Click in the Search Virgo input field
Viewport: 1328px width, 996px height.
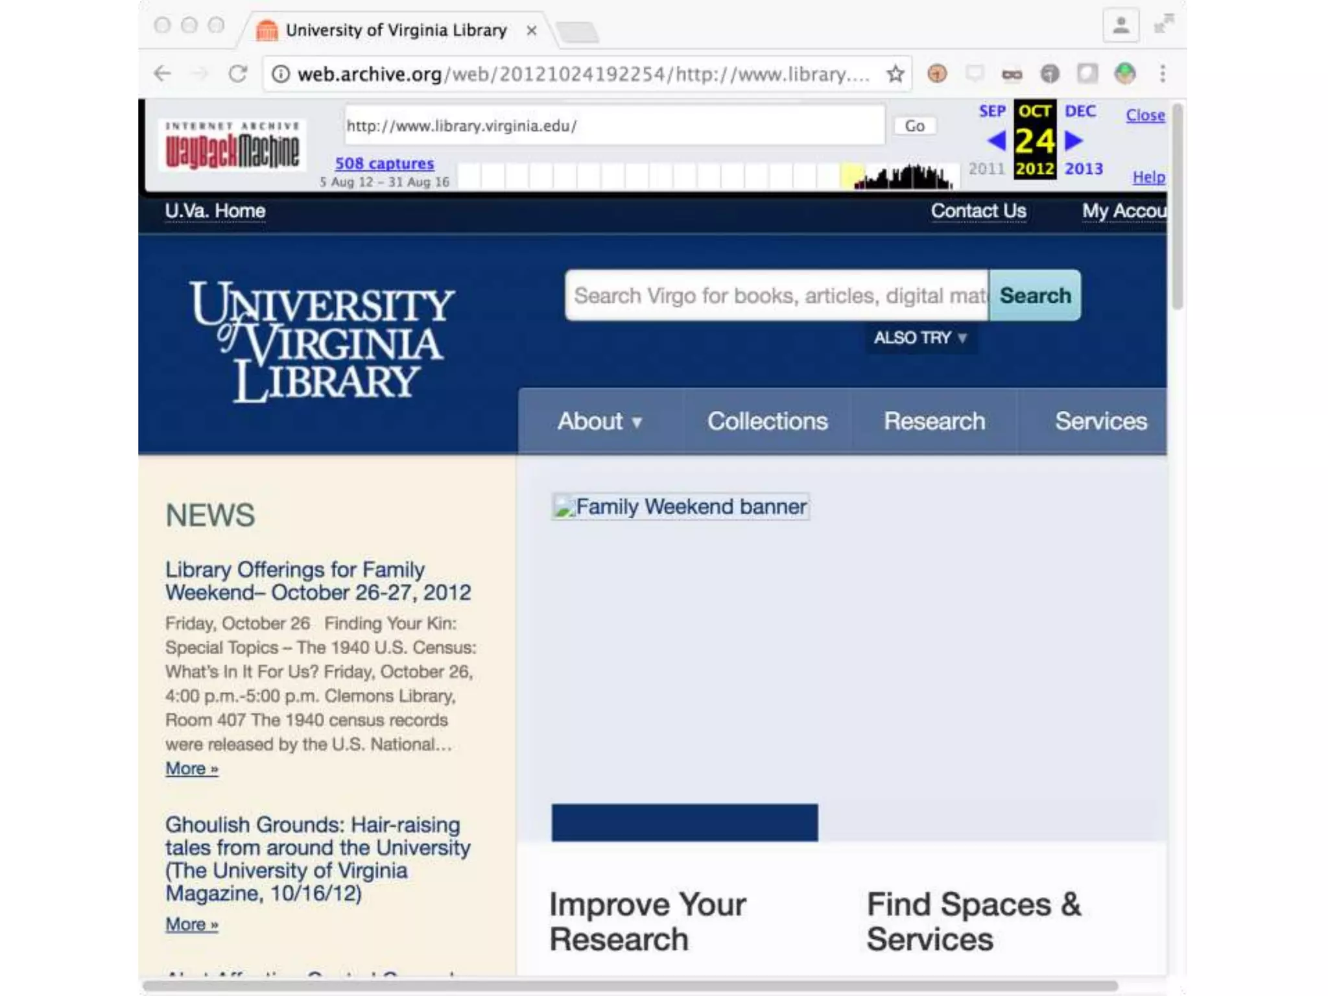[x=776, y=296]
